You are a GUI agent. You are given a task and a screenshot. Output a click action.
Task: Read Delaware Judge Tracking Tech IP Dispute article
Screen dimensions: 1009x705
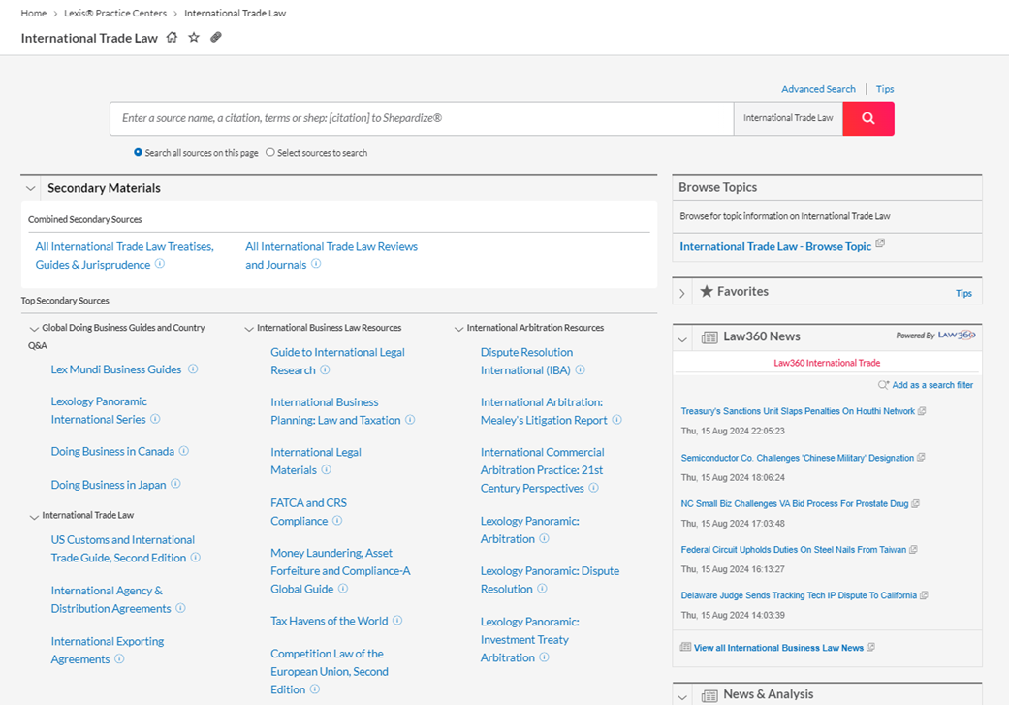point(799,594)
